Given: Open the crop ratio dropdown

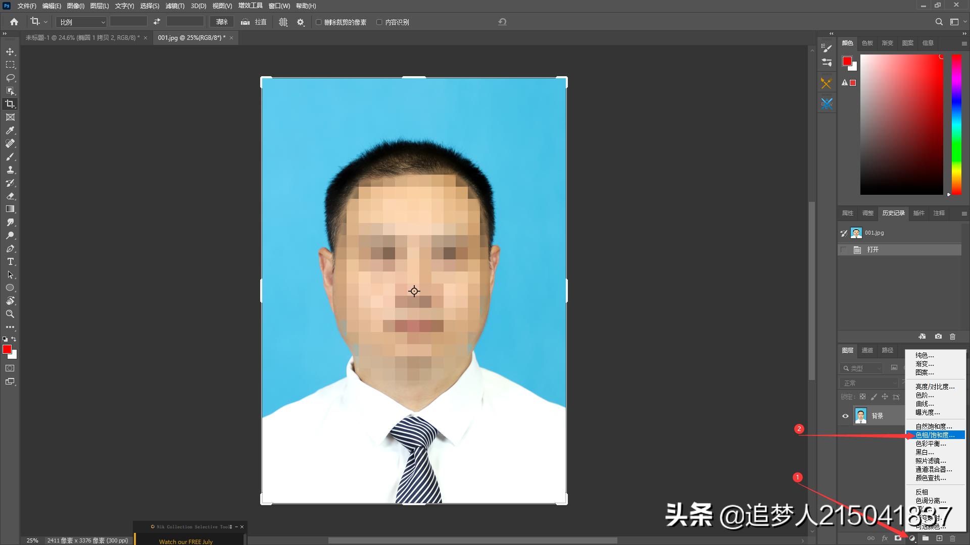Looking at the screenshot, I should pos(81,22).
